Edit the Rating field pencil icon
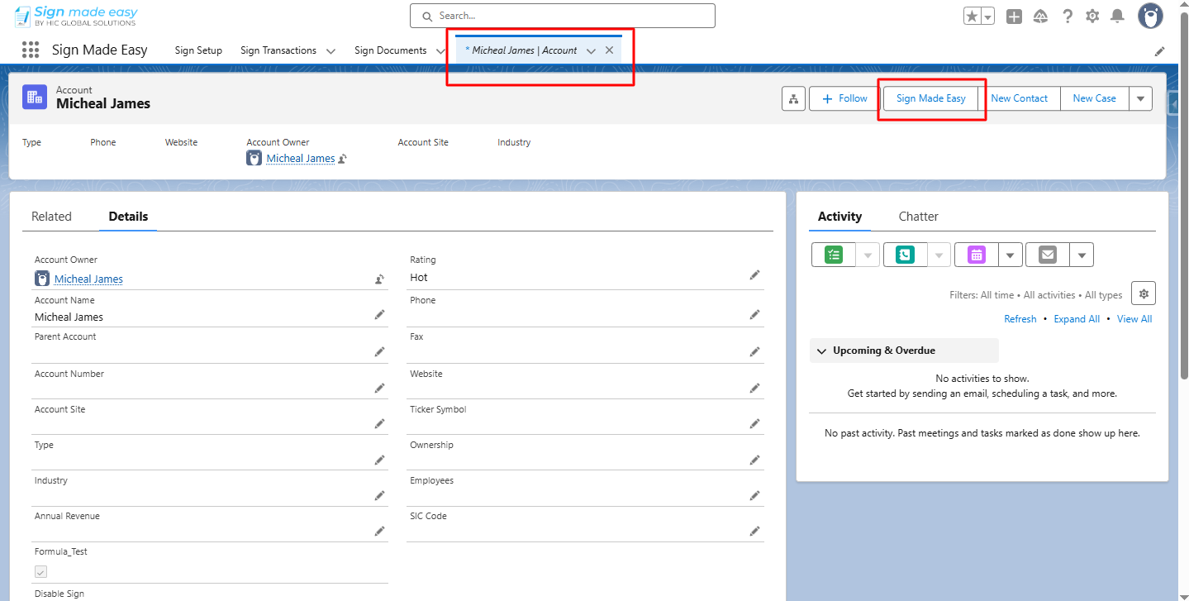The width and height of the screenshot is (1189, 601). point(754,275)
